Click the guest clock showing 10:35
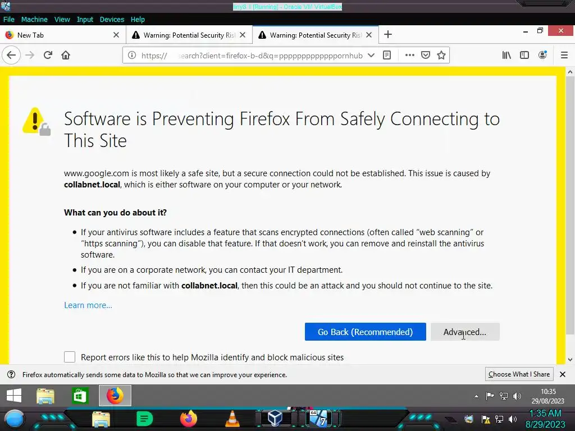 click(548, 396)
